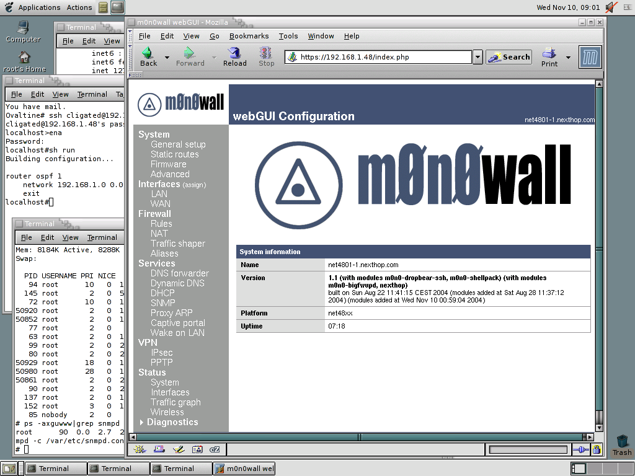Open the File menu in Mozilla
The width and height of the screenshot is (635, 476).
[144, 36]
